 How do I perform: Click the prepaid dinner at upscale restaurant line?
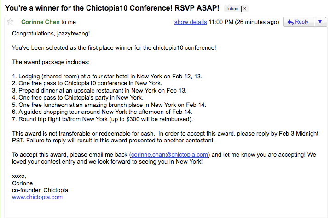(x=99, y=91)
